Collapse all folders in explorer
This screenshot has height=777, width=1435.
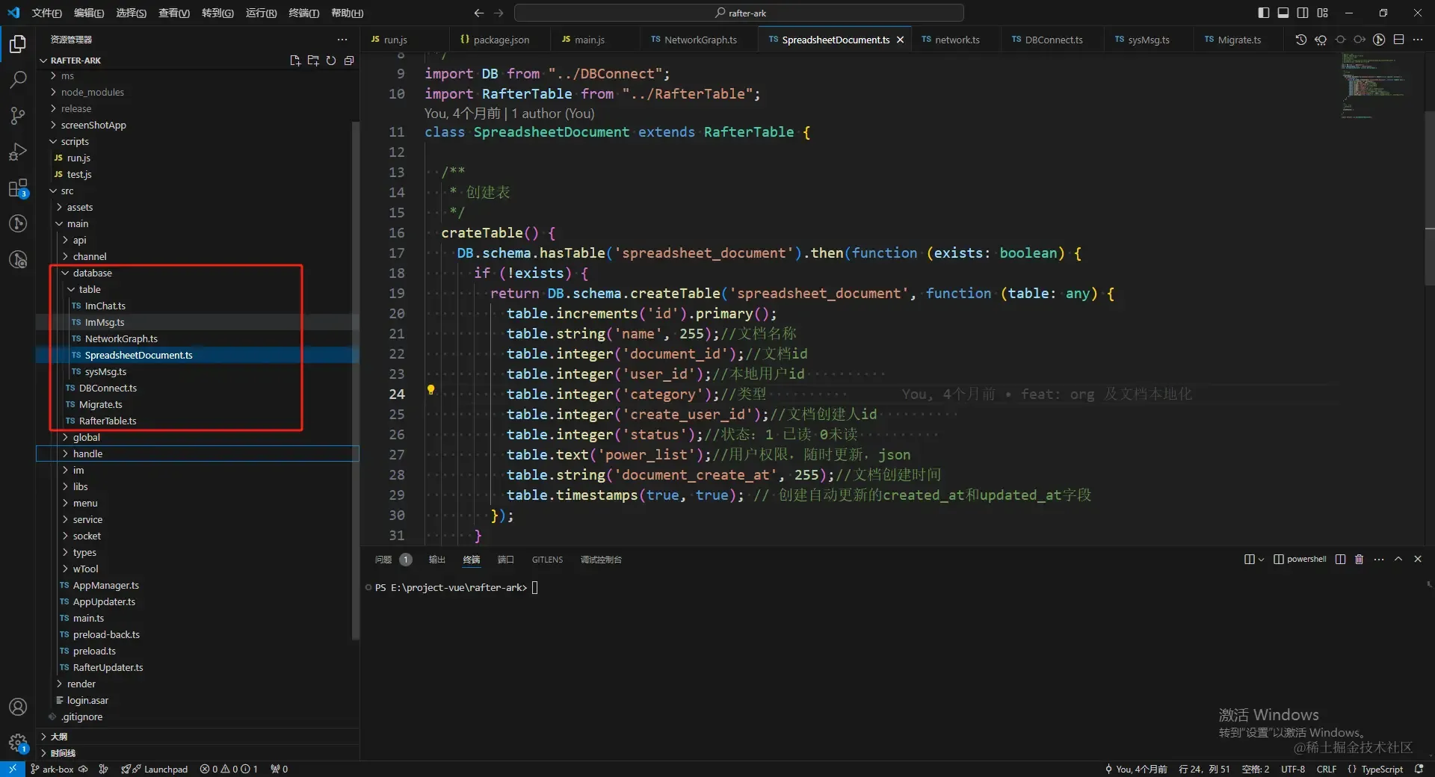pyautogui.click(x=349, y=61)
